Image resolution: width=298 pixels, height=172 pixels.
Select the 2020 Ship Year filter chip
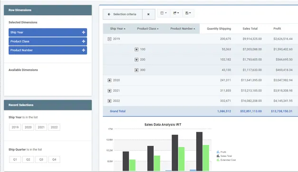[28, 127]
